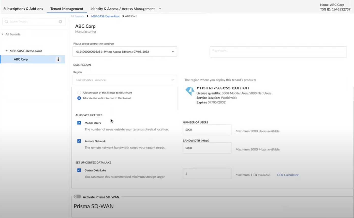Switch to Subscriptions & Add-ons tab
The height and width of the screenshot is (218, 354).
pyautogui.click(x=23, y=9)
